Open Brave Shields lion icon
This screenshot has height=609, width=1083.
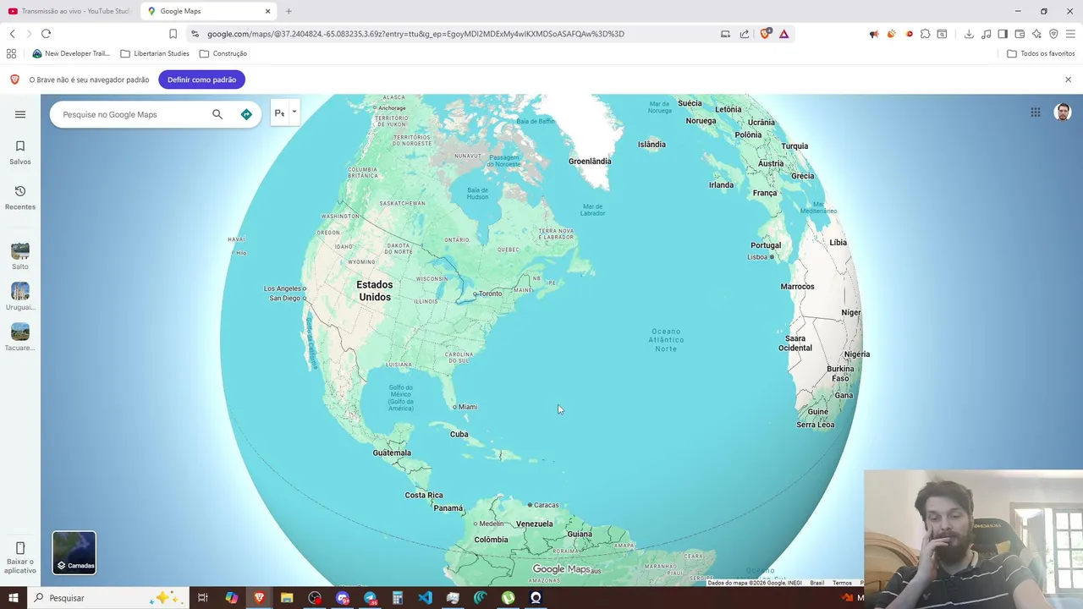(x=766, y=34)
